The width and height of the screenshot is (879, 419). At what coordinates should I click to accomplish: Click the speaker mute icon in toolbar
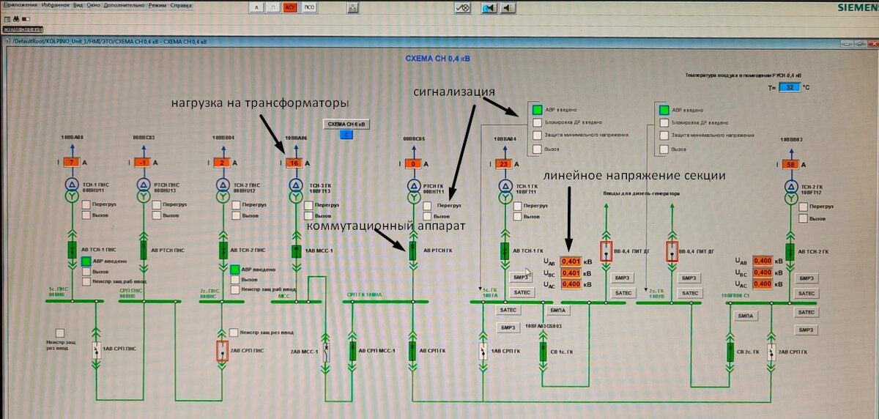click(x=507, y=7)
